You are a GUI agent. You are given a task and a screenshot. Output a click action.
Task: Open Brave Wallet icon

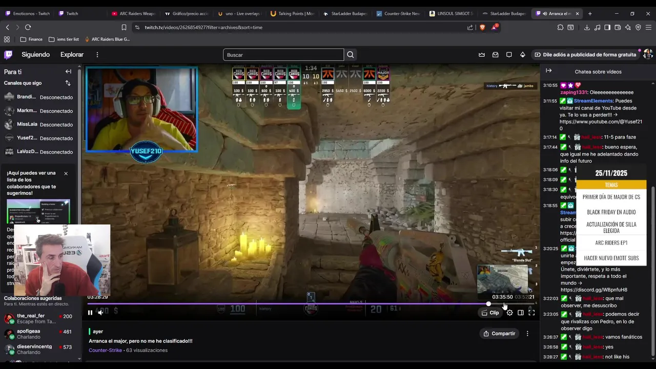[618, 27]
